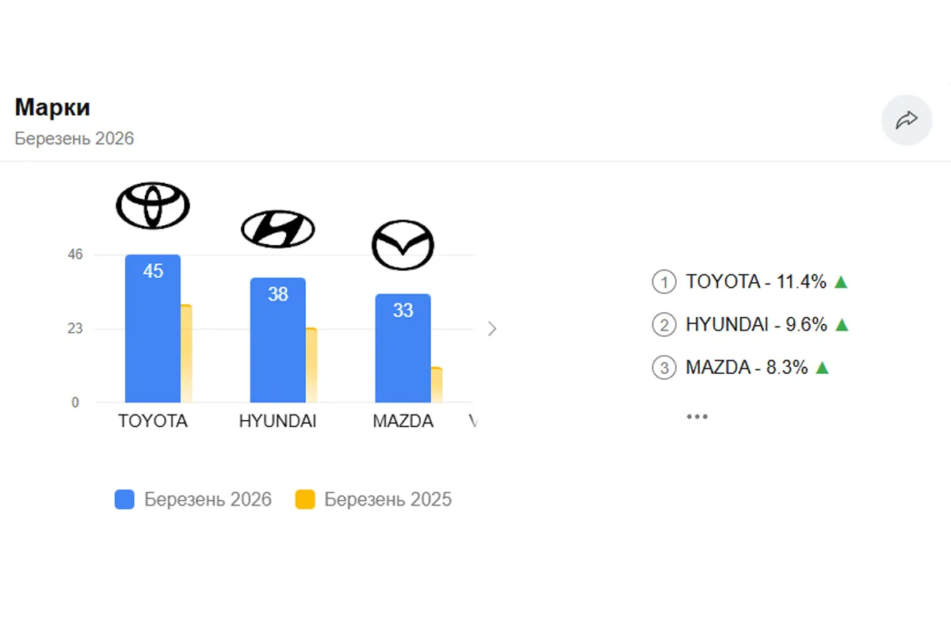Click the blue Mazda bar labeled 33

(x=403, y=353)
